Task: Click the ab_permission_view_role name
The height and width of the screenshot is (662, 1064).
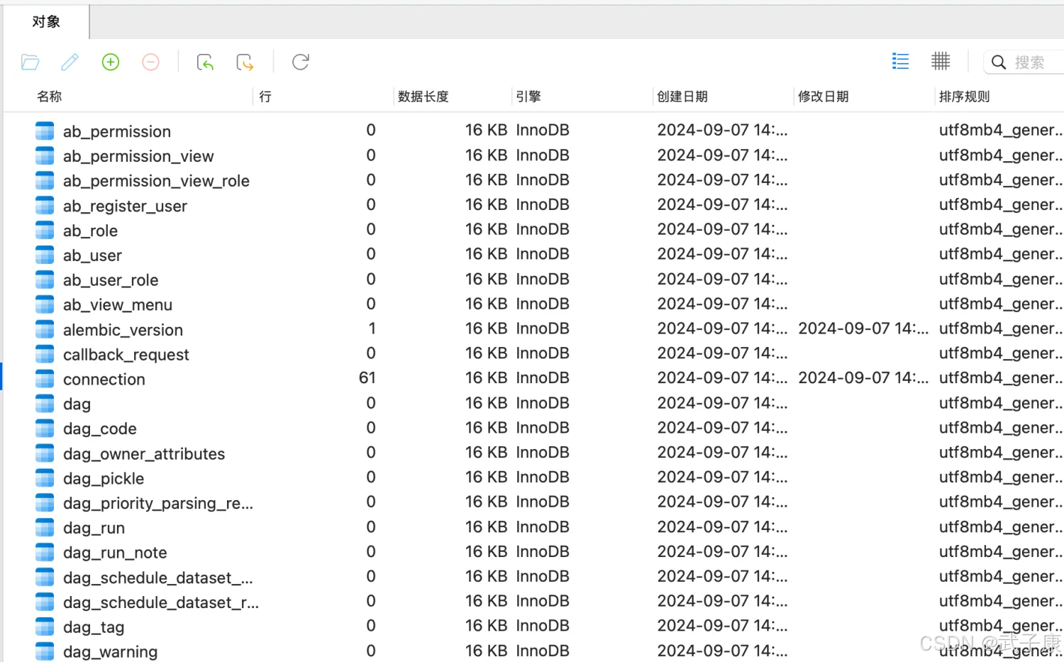Action: click(156, 181)
